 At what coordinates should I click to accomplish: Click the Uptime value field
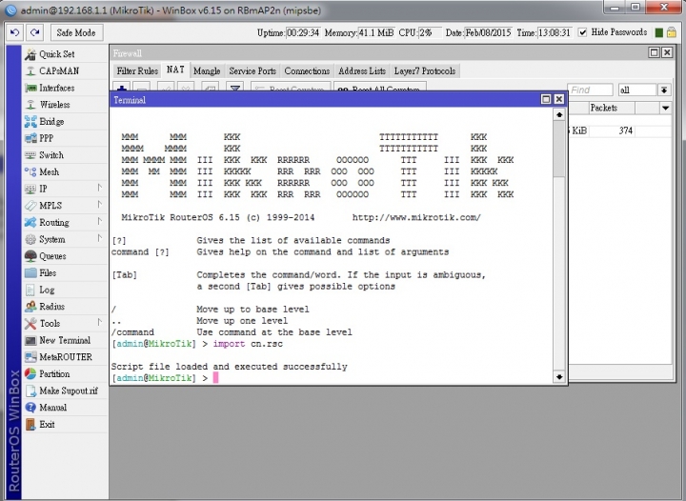click(x=303, y=32)
